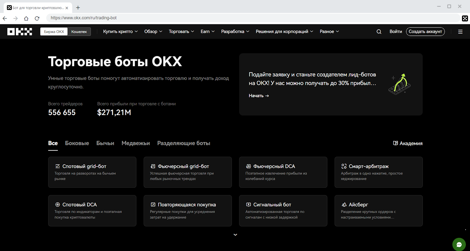
Task: Open the hamburger menu icon
Action: pos(460,32)
